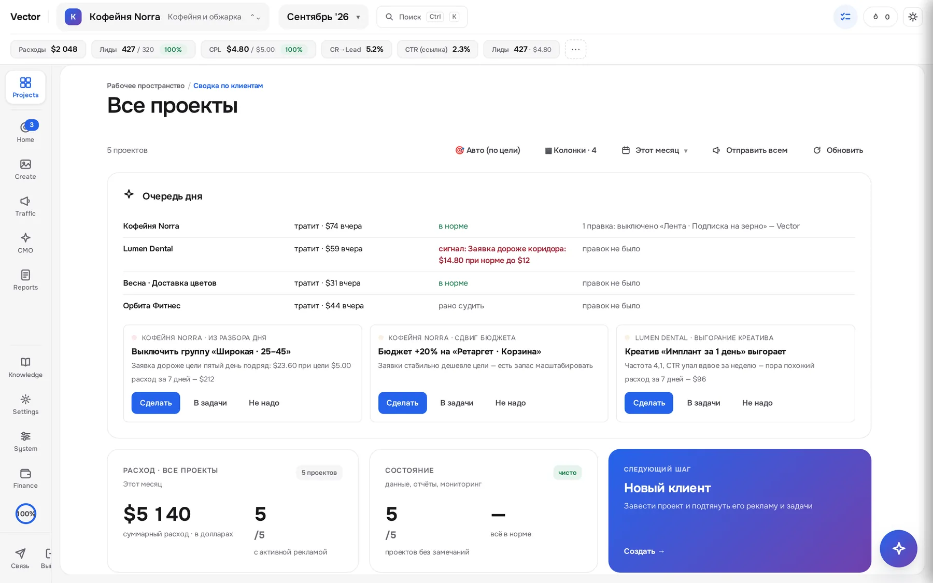The height and width of the screenshot is (583, 933).
Task: Open the CMO sparkle icon
Action: click(25, 238)
